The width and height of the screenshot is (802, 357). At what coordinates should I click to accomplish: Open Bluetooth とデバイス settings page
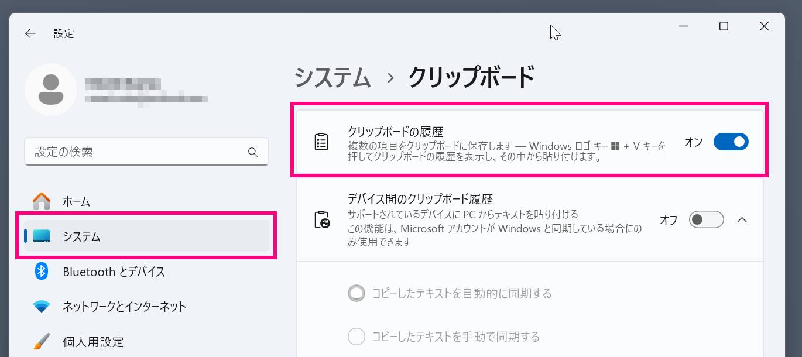click(114, 272)
